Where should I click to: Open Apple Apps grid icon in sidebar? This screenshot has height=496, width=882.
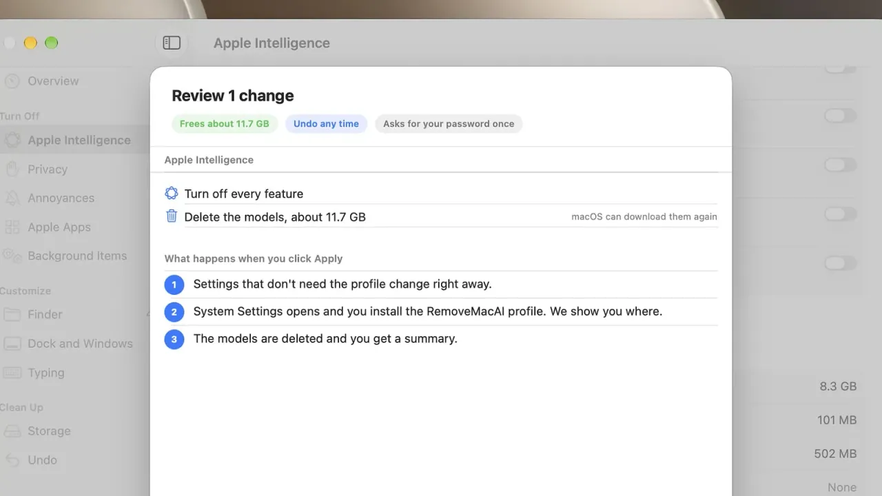point(12,227)
